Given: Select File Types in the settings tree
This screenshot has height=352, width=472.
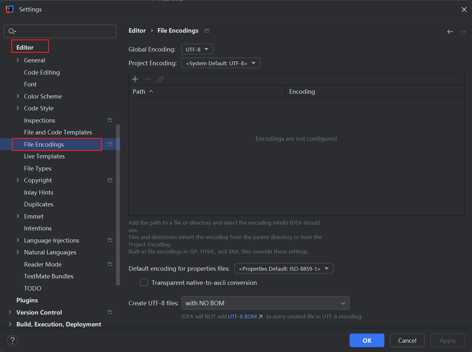Looking at the screenshot, I should coord(38,169).
